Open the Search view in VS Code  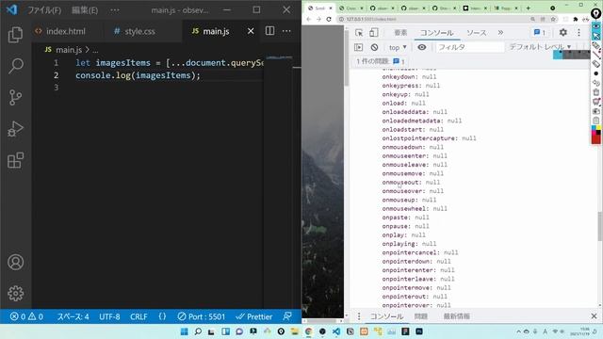point(15,66)
